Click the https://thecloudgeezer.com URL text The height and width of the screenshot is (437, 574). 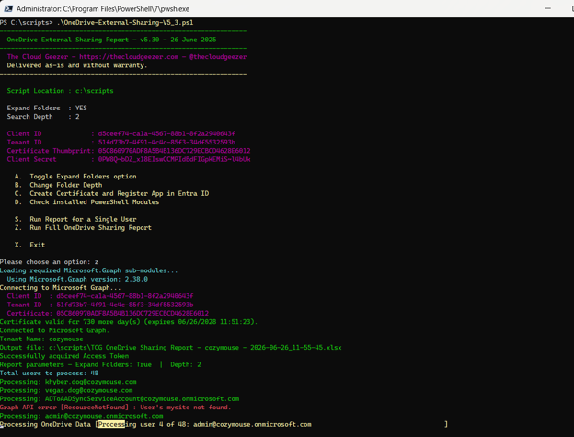(129, 57)
